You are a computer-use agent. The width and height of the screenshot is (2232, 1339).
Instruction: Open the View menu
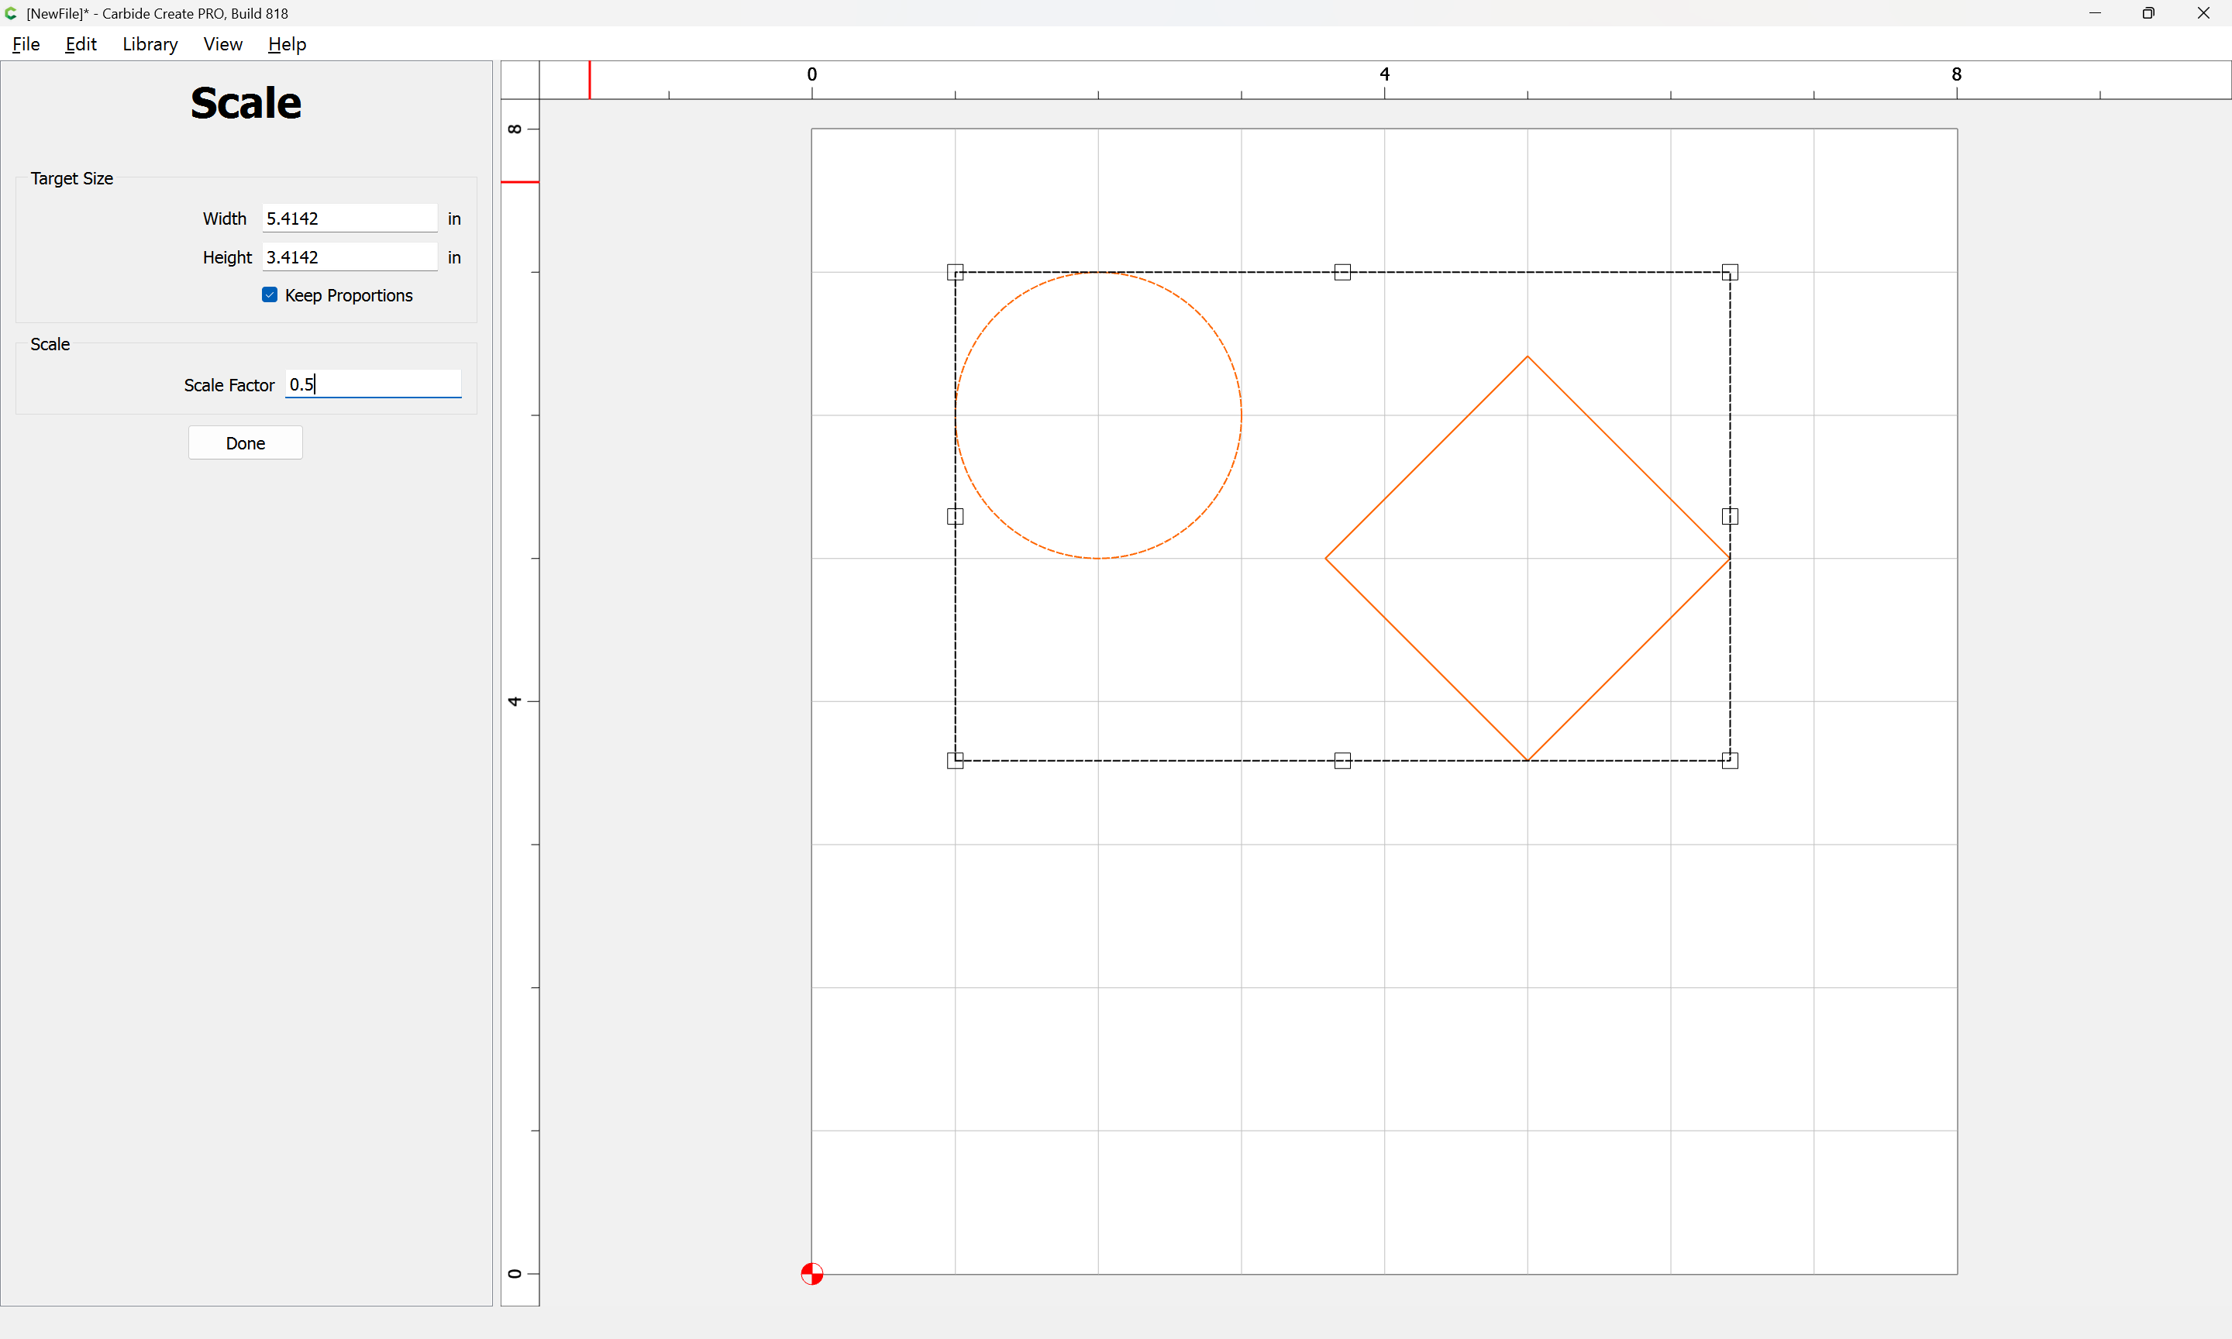click(223, 44)
